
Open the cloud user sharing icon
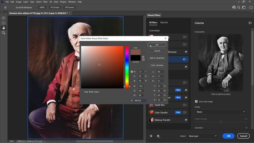[x=234, y=7]
